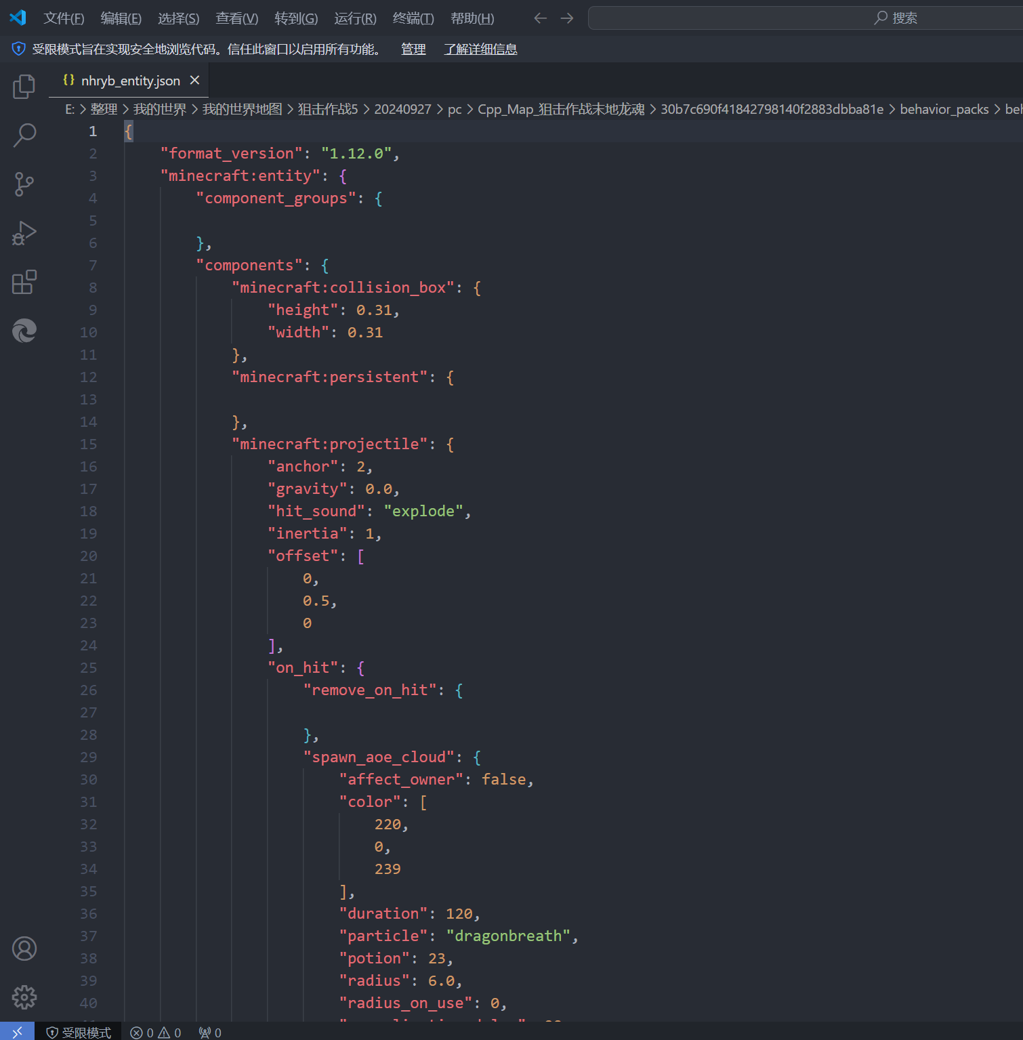Open the 选择(S) menu
This screenshot has width=1023, height=1040.
(179, 18)
